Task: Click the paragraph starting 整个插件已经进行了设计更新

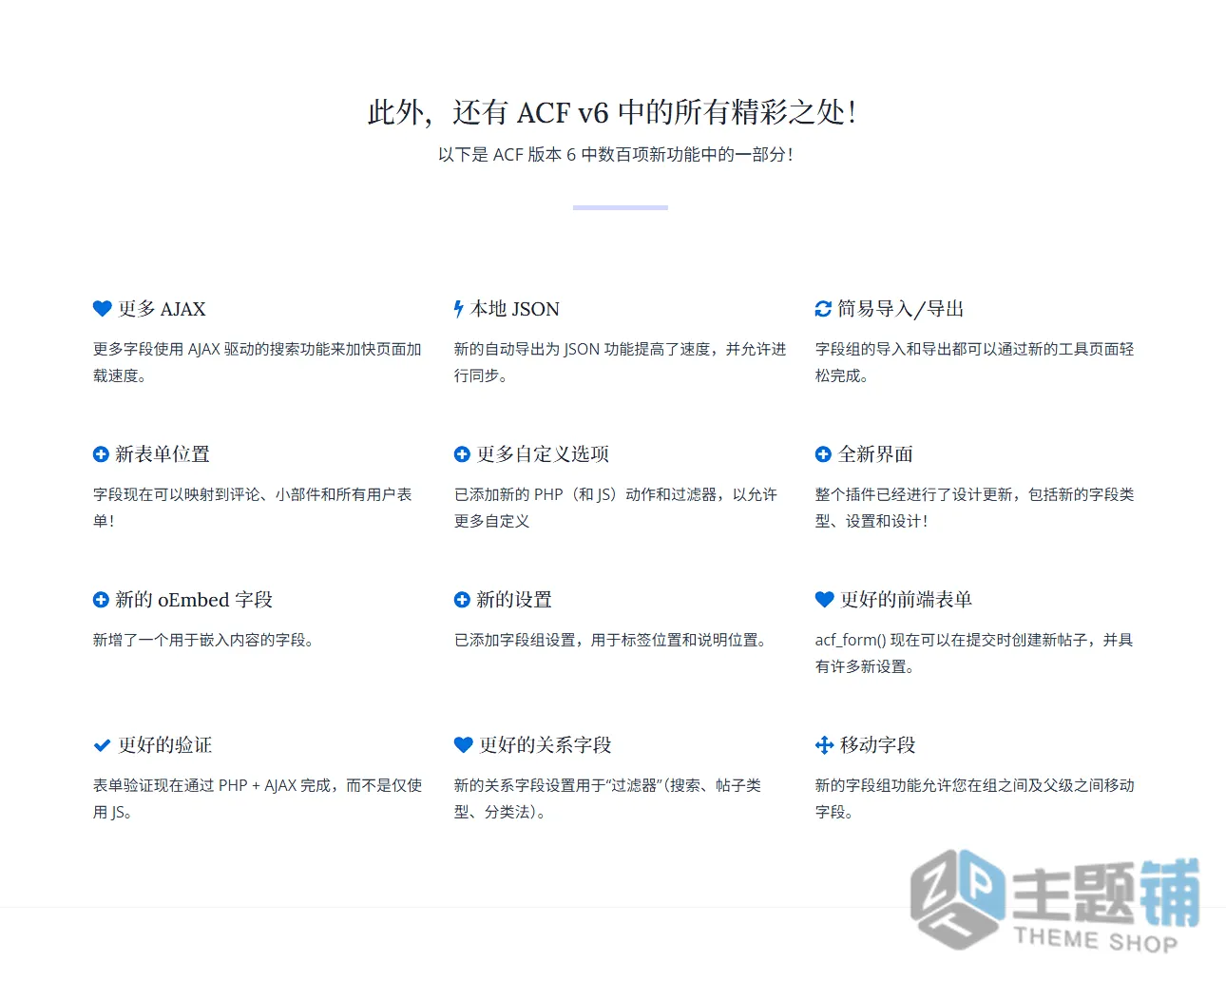Action: point(975,508)
